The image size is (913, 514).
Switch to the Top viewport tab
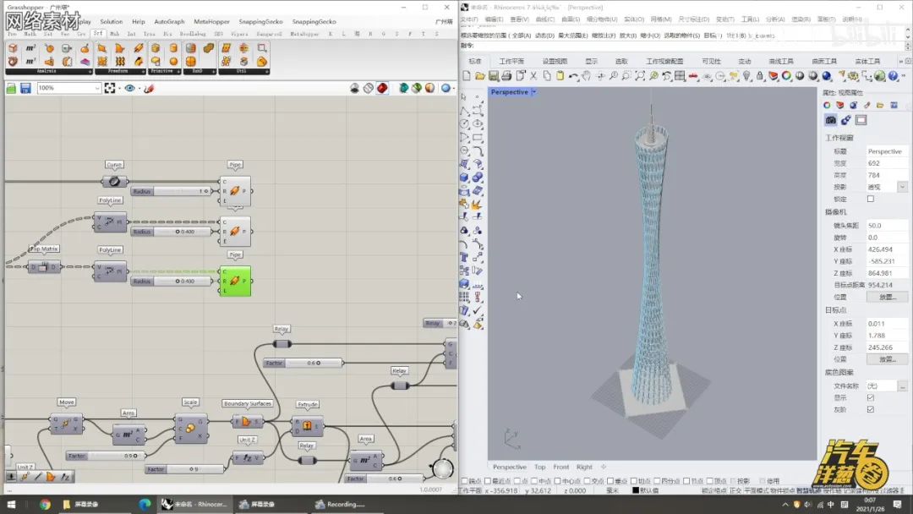coord(539,467)
